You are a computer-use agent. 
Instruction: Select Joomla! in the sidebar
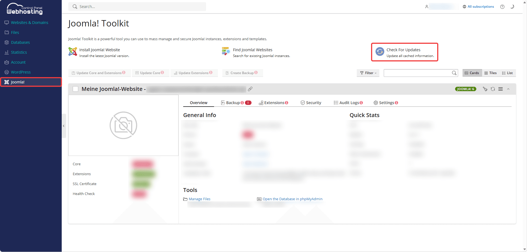click(x=31, y=82)
